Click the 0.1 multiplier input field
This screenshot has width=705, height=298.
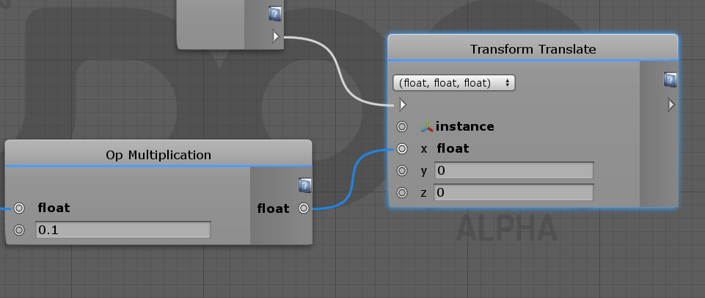[x=123, y=230]
